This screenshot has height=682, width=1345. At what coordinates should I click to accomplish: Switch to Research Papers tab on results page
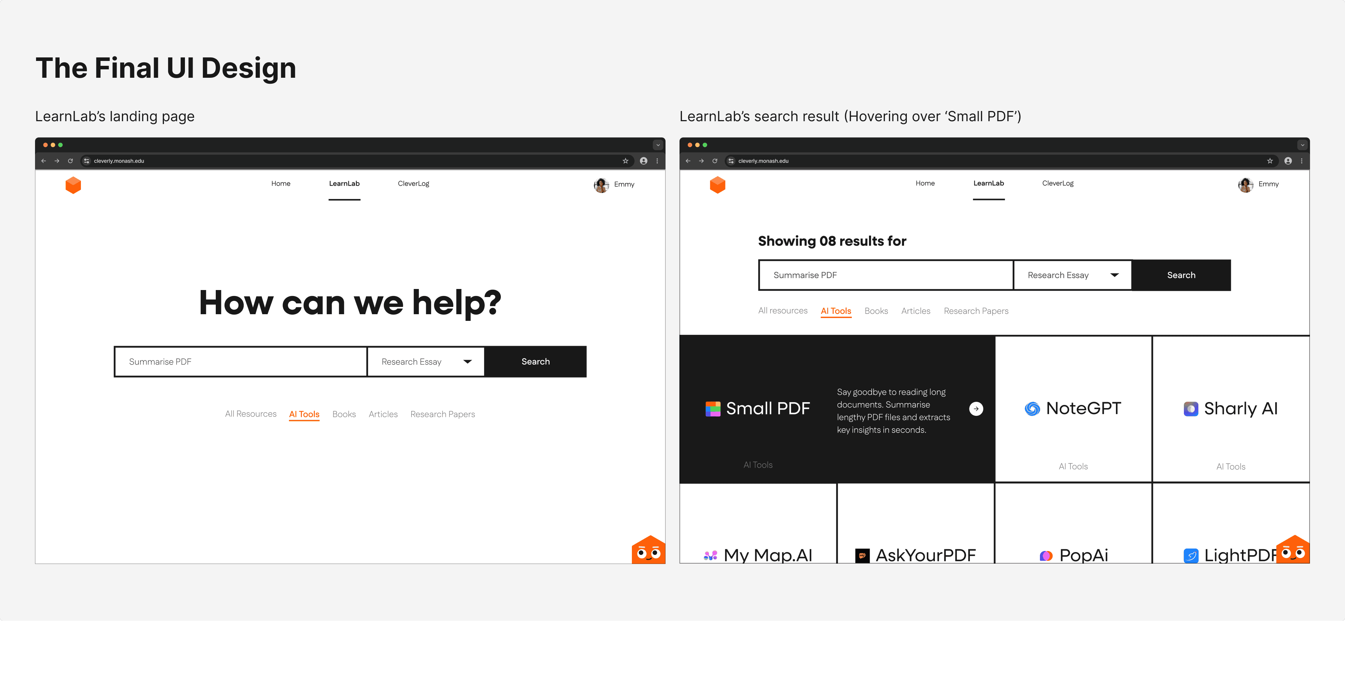pyautogui.click(x=975, y=311)
